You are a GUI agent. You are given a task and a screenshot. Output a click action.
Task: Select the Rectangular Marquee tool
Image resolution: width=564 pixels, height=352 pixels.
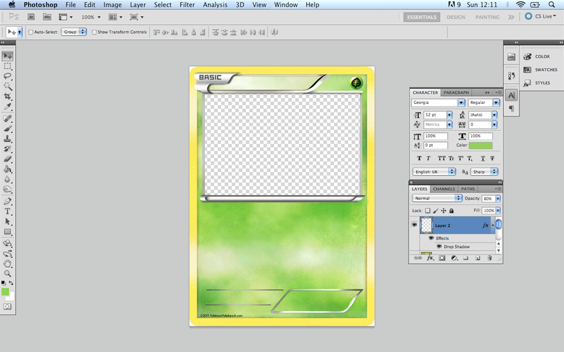coord(8,66)
